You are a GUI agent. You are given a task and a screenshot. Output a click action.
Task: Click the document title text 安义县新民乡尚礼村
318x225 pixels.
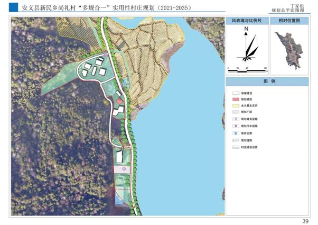49,8
